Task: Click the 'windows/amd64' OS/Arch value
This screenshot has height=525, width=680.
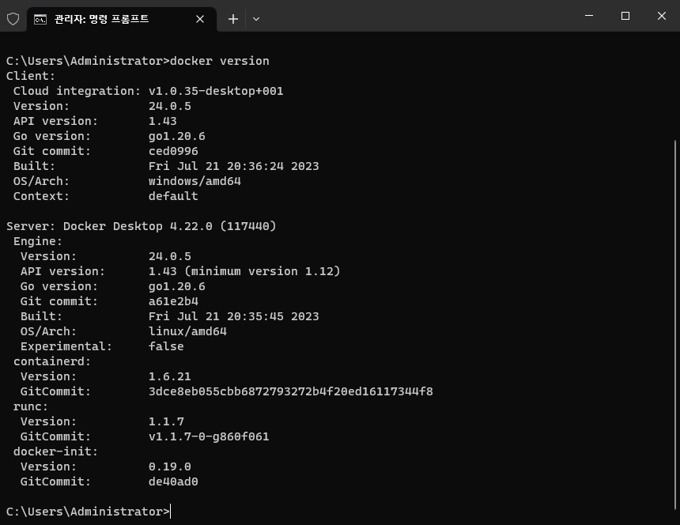Action: pos(195,181)
